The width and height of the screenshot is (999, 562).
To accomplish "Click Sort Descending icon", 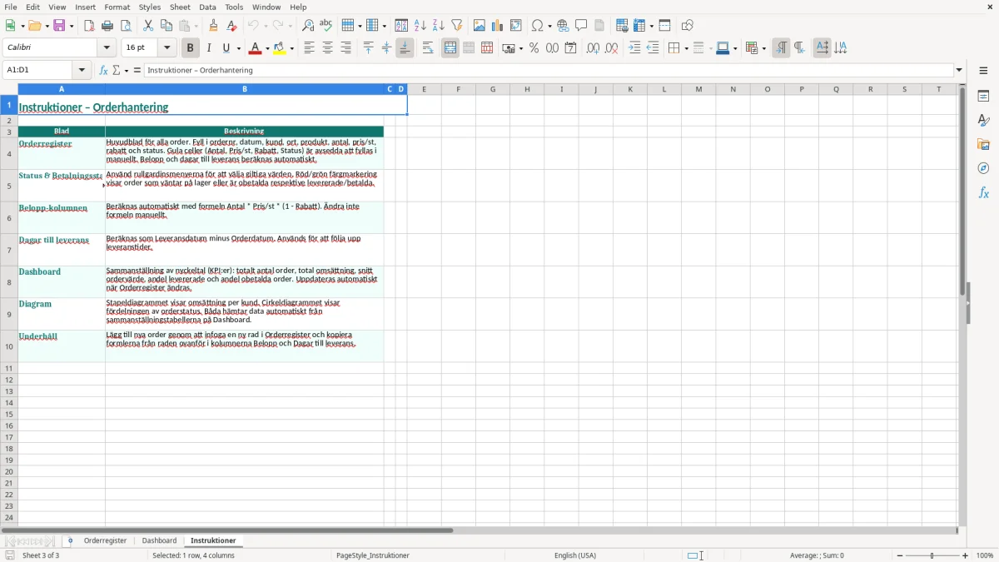I will 439,26.
